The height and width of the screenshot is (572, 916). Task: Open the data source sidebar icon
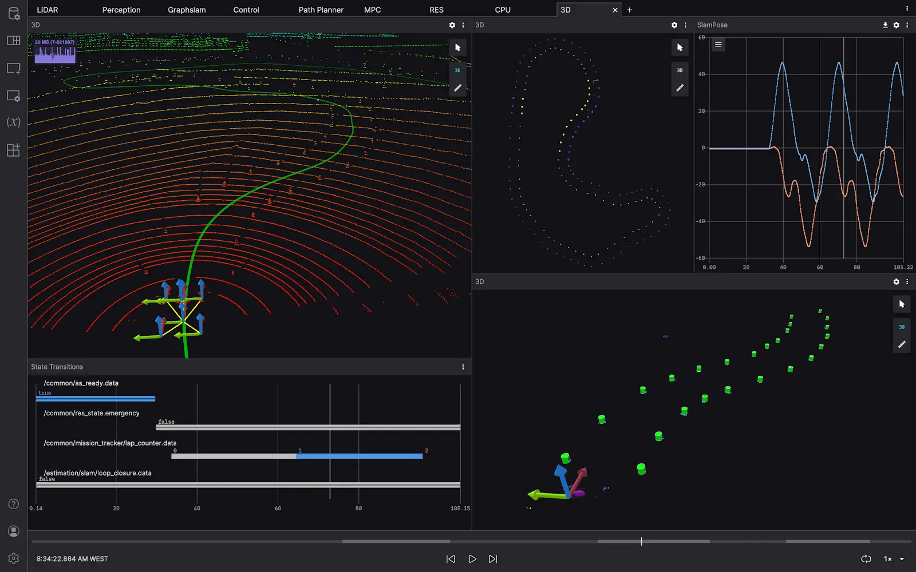(14, 13)
